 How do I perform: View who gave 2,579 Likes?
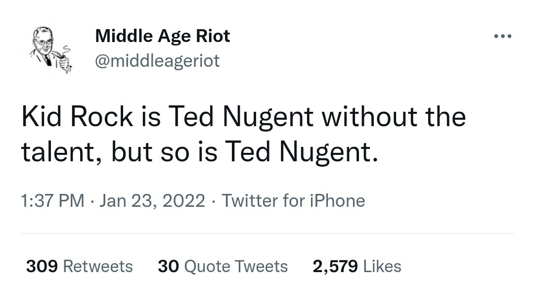coord(357,266)
